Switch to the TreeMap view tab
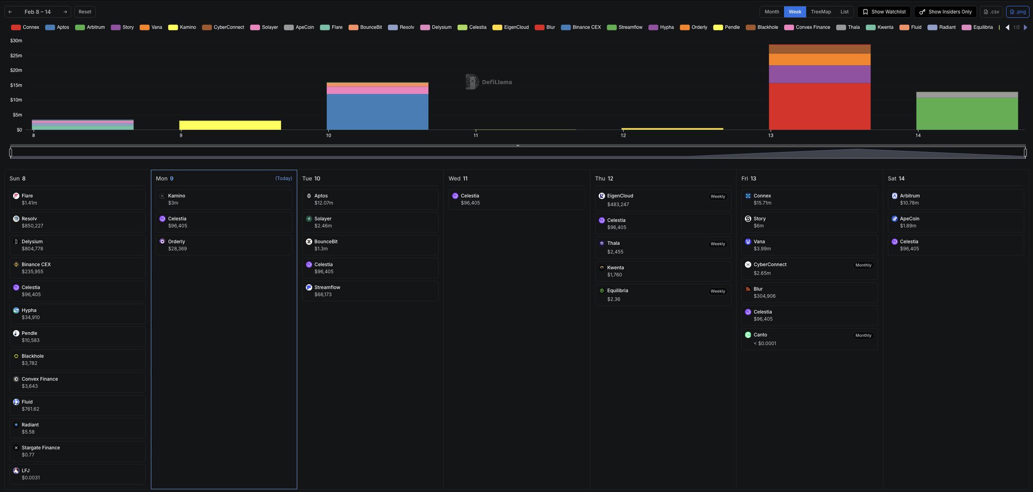 pos(821,12)
